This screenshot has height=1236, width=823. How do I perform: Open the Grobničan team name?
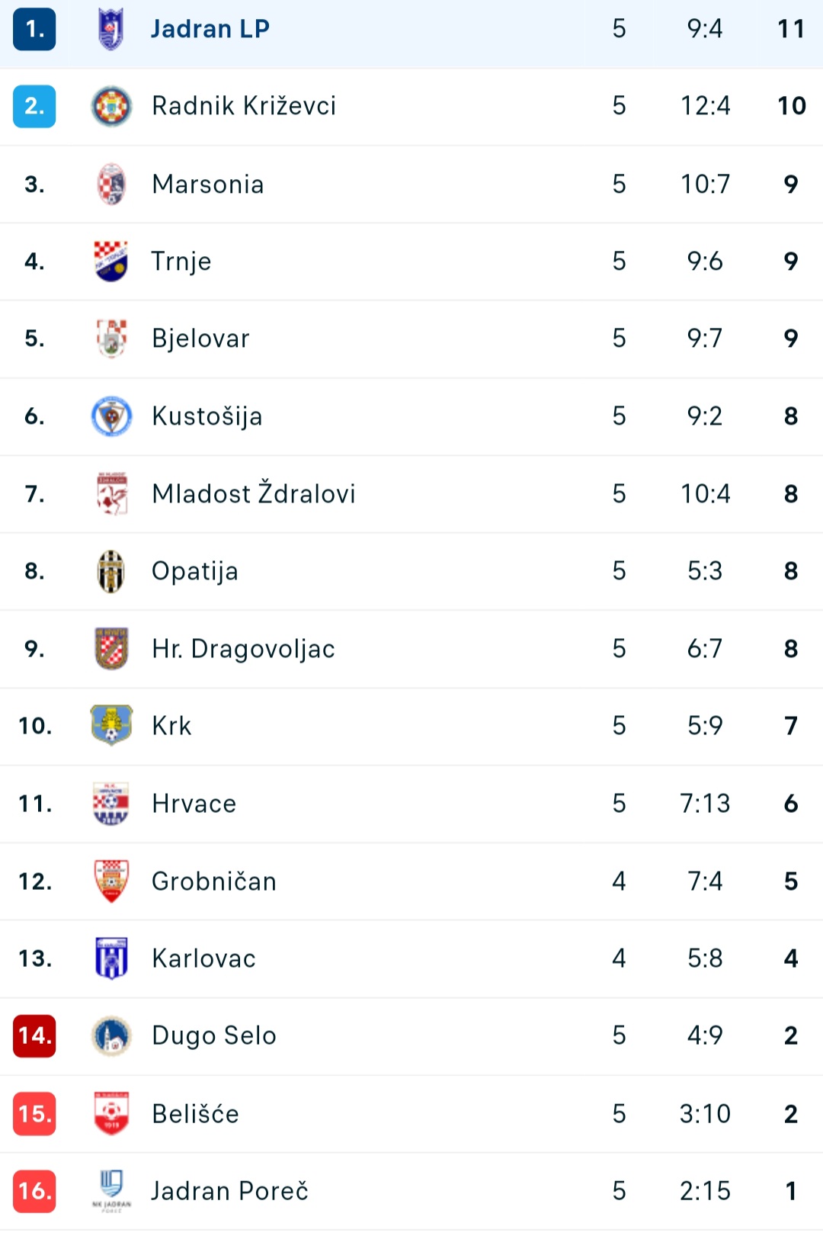pyautogui.click(x=214, y=881)
